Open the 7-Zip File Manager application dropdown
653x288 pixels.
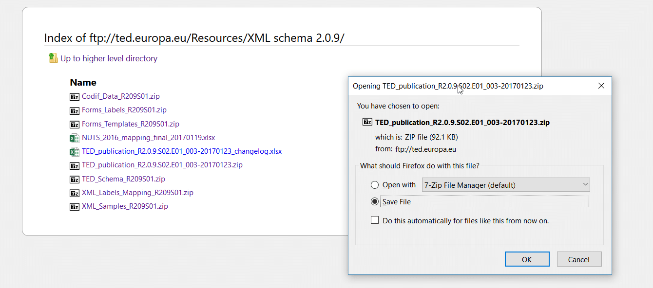pyautogui.click(x=506, y=185)
